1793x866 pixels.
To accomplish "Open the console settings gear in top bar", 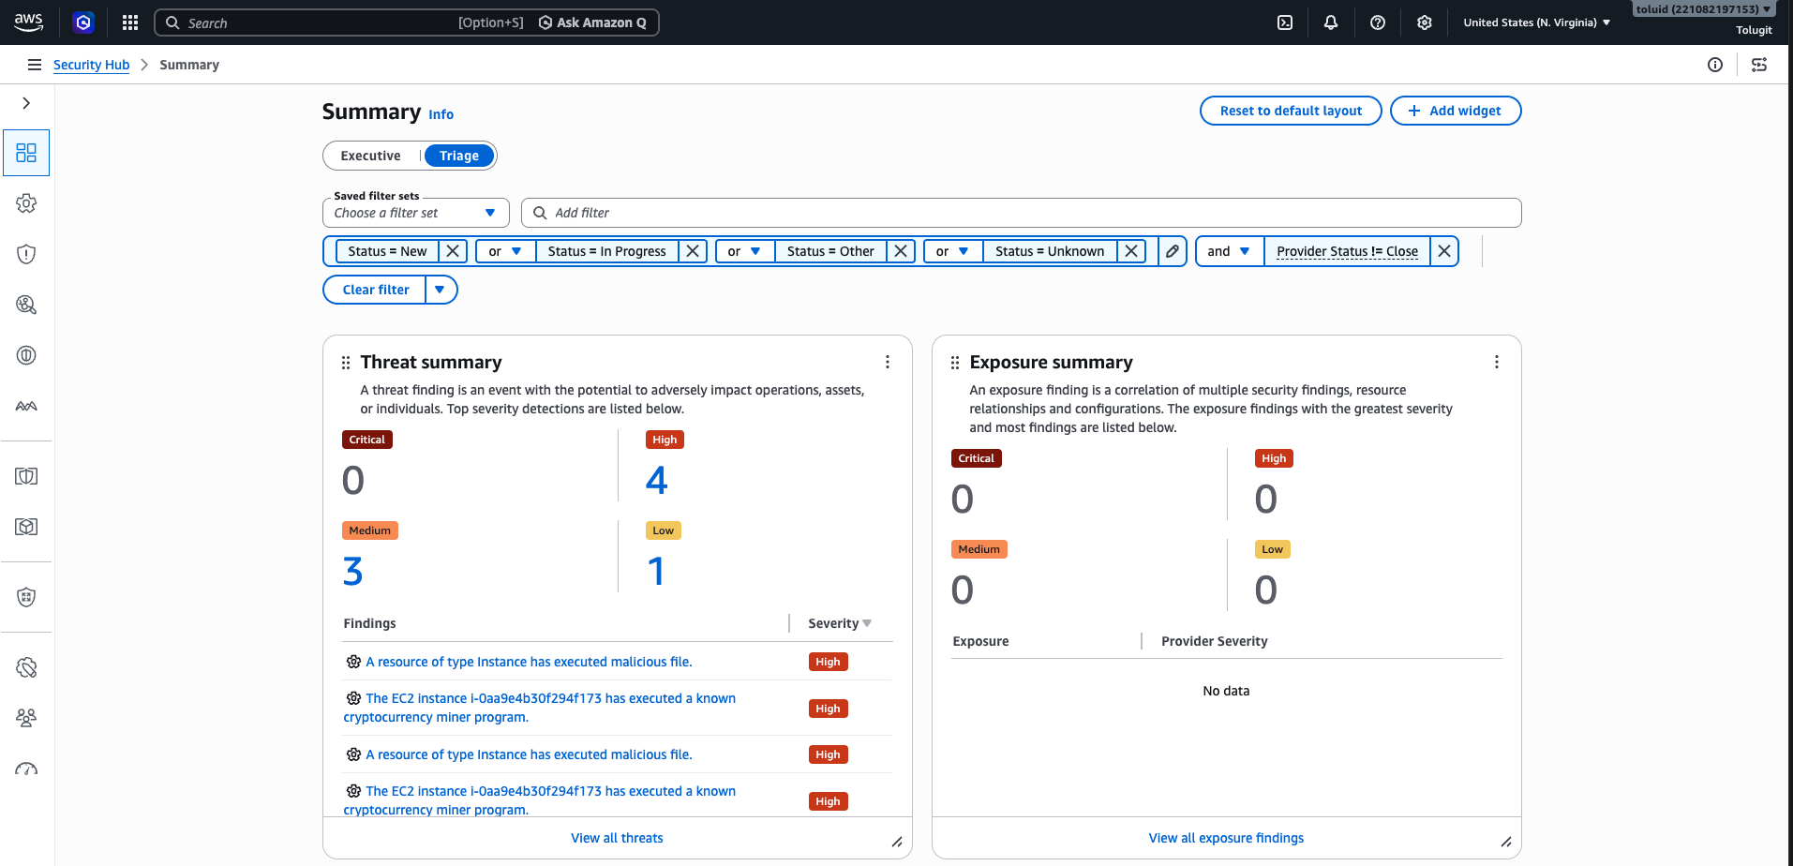I will point(1425,22).
